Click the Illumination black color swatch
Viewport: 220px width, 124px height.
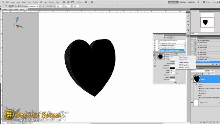point(172,68)
